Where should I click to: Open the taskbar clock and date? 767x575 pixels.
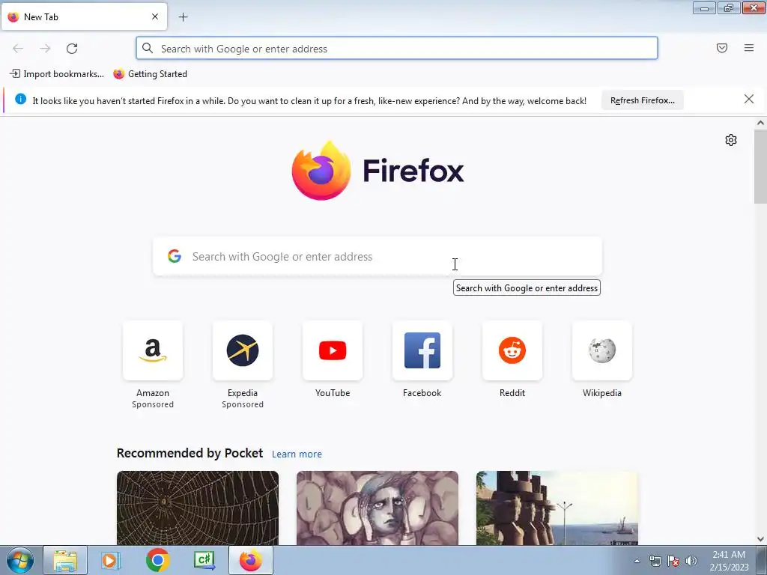click(729, 561)
